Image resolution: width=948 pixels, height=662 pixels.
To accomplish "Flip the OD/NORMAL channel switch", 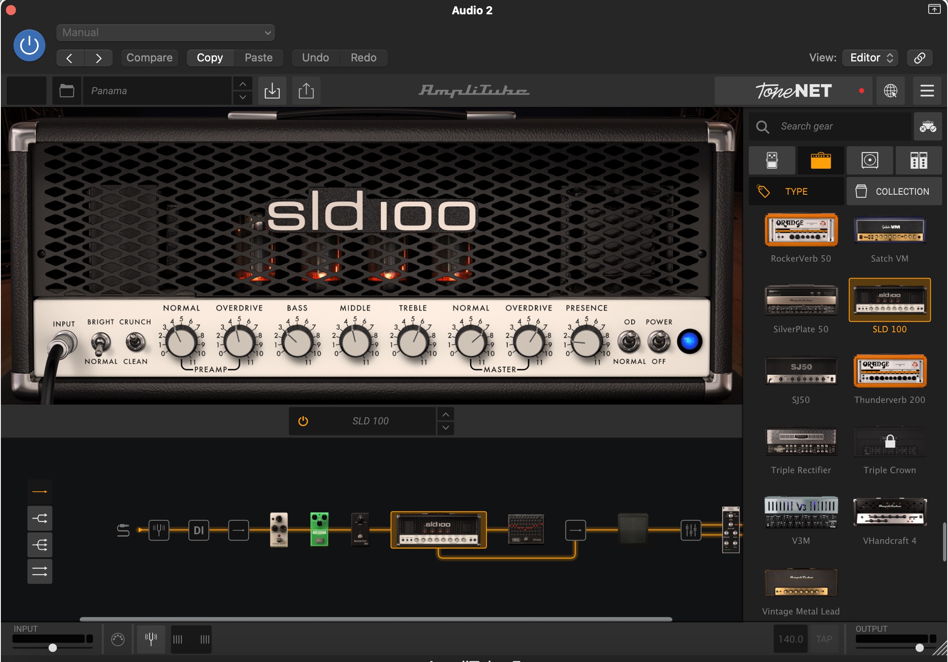I will click(629, 342).
